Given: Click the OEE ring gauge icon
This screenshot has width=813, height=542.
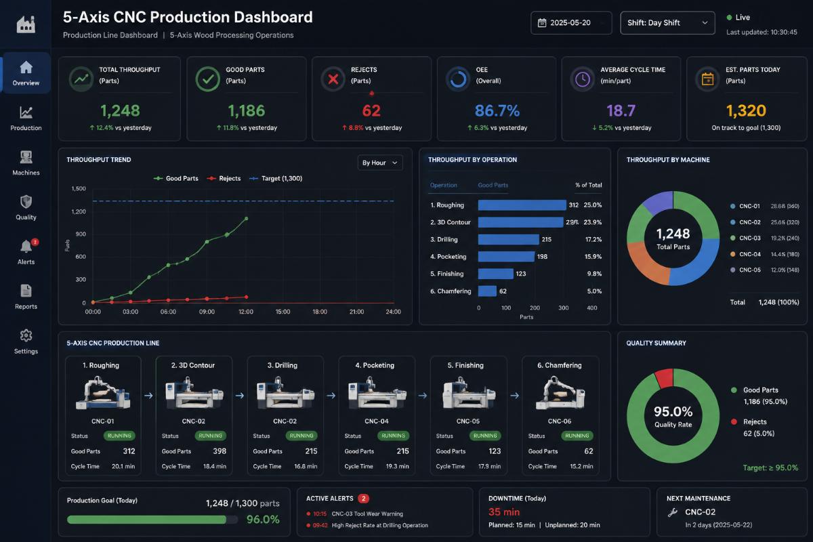Looking at the screenshot, I should coord(458,79).
